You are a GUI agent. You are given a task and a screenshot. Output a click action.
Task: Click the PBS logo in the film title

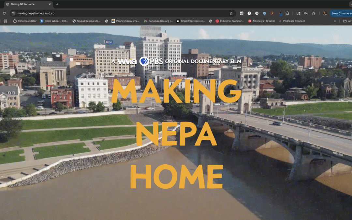click(151, 61)
